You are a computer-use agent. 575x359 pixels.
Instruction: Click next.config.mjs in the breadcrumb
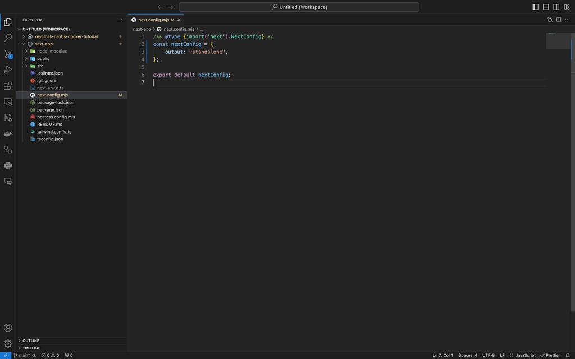(x=179, y=29)
